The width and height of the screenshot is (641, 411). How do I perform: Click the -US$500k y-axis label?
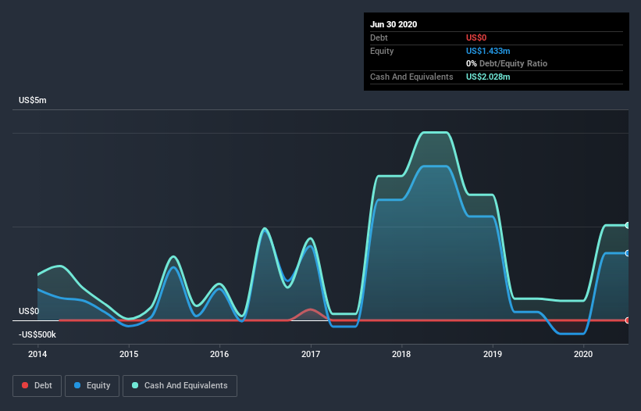tap(37, 334)
